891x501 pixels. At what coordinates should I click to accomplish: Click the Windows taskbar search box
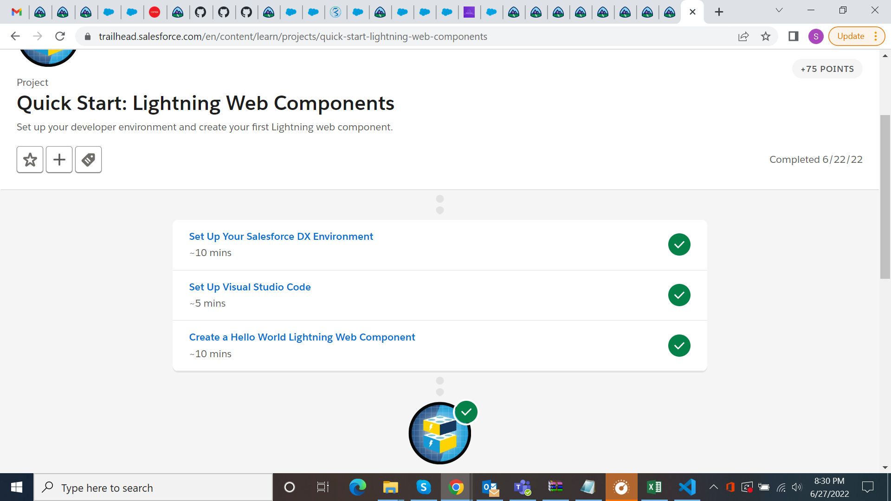153,488
